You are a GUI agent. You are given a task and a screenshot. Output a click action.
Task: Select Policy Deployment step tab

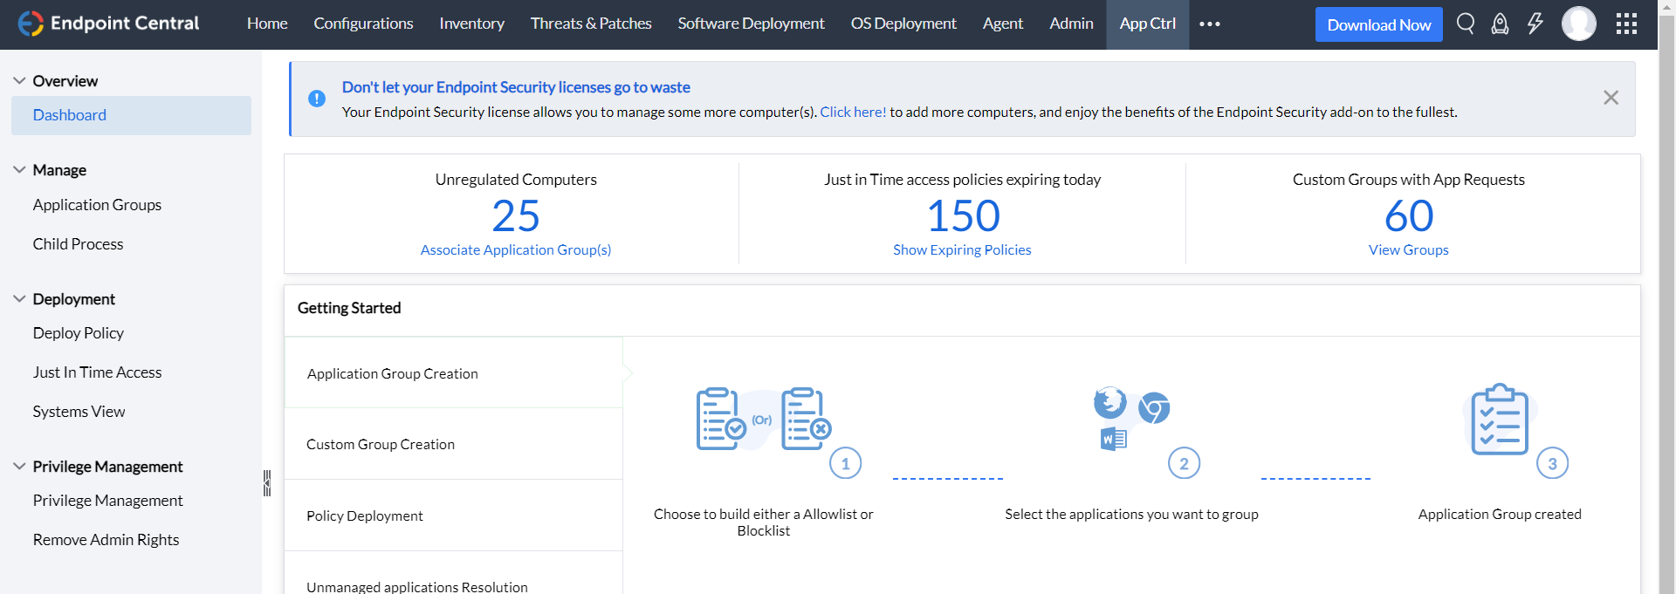453,515
